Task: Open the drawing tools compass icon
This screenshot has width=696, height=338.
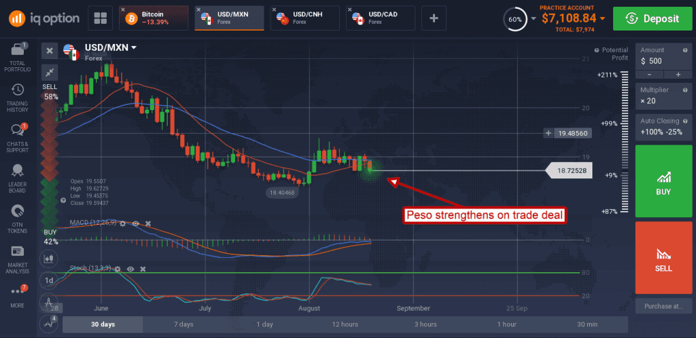Action: point(48,301)
